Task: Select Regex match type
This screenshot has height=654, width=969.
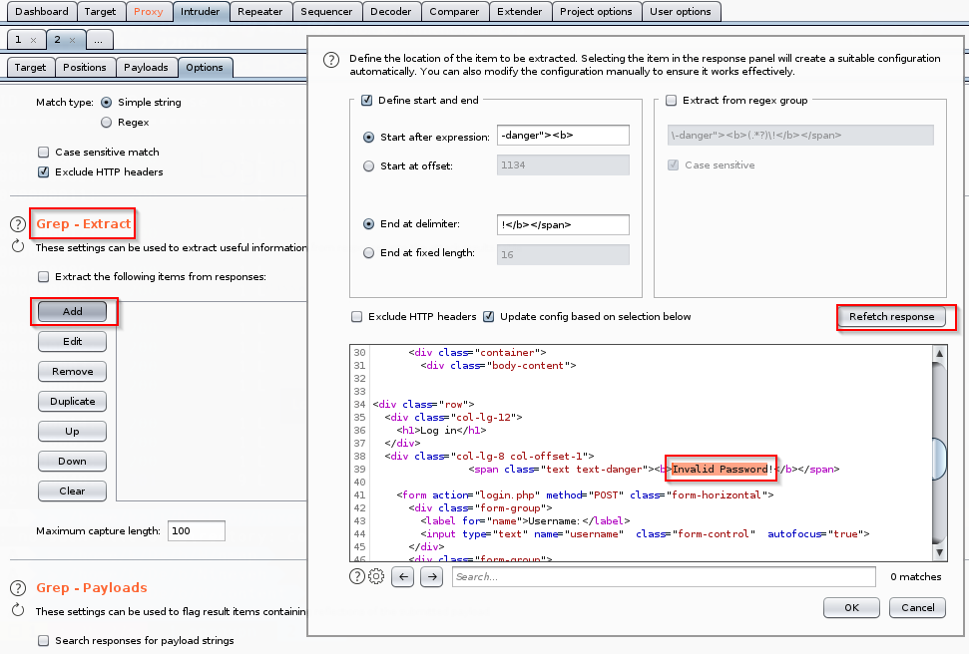Action: pos(107,123)
